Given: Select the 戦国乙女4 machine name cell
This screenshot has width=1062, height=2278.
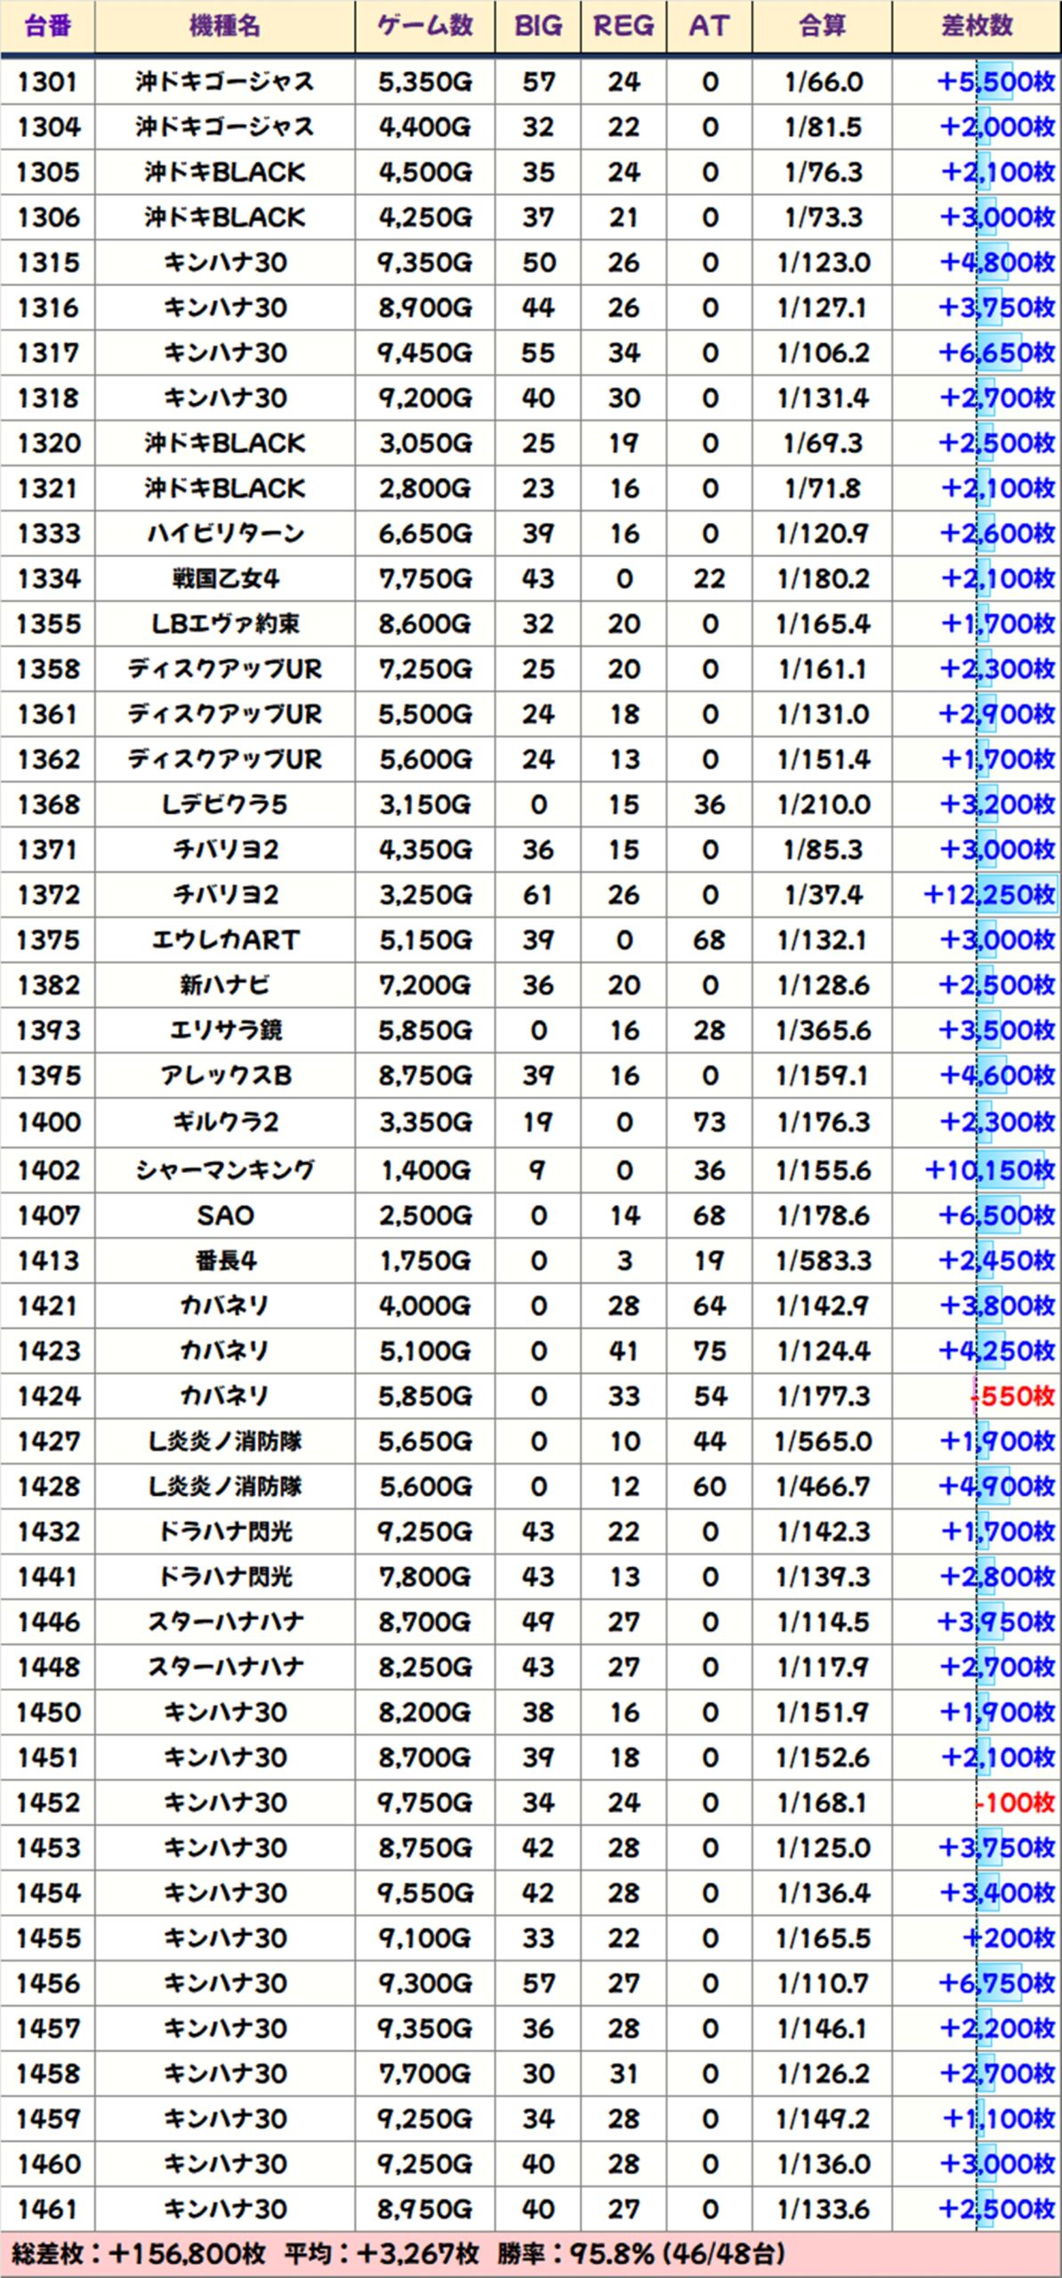Looking at the screenshot, I should pos(224,578).
